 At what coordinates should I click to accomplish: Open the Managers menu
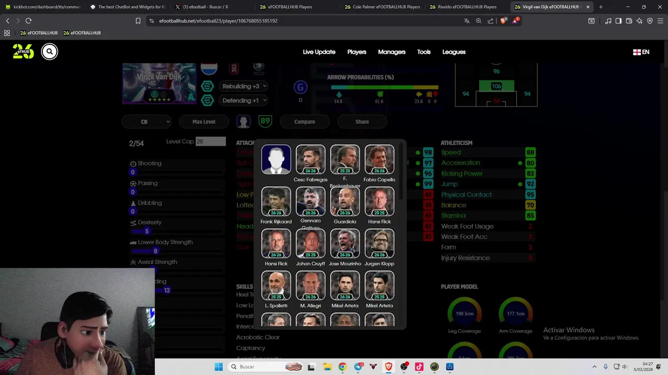coord(392,52)
